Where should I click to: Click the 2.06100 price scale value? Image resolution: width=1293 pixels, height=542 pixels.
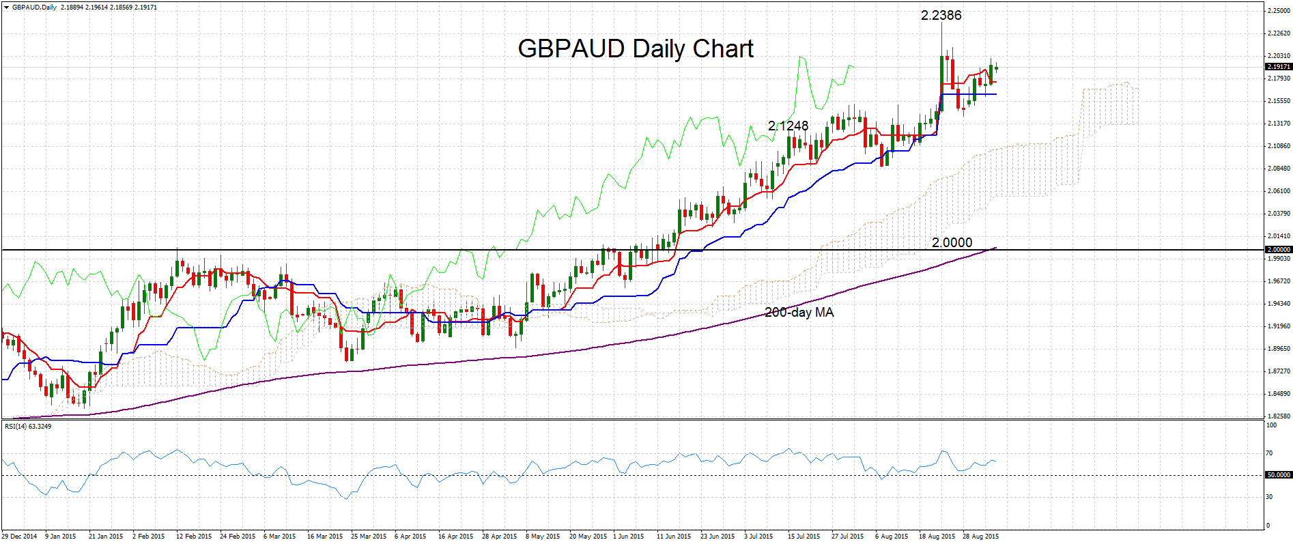(x=1279, y=191)
